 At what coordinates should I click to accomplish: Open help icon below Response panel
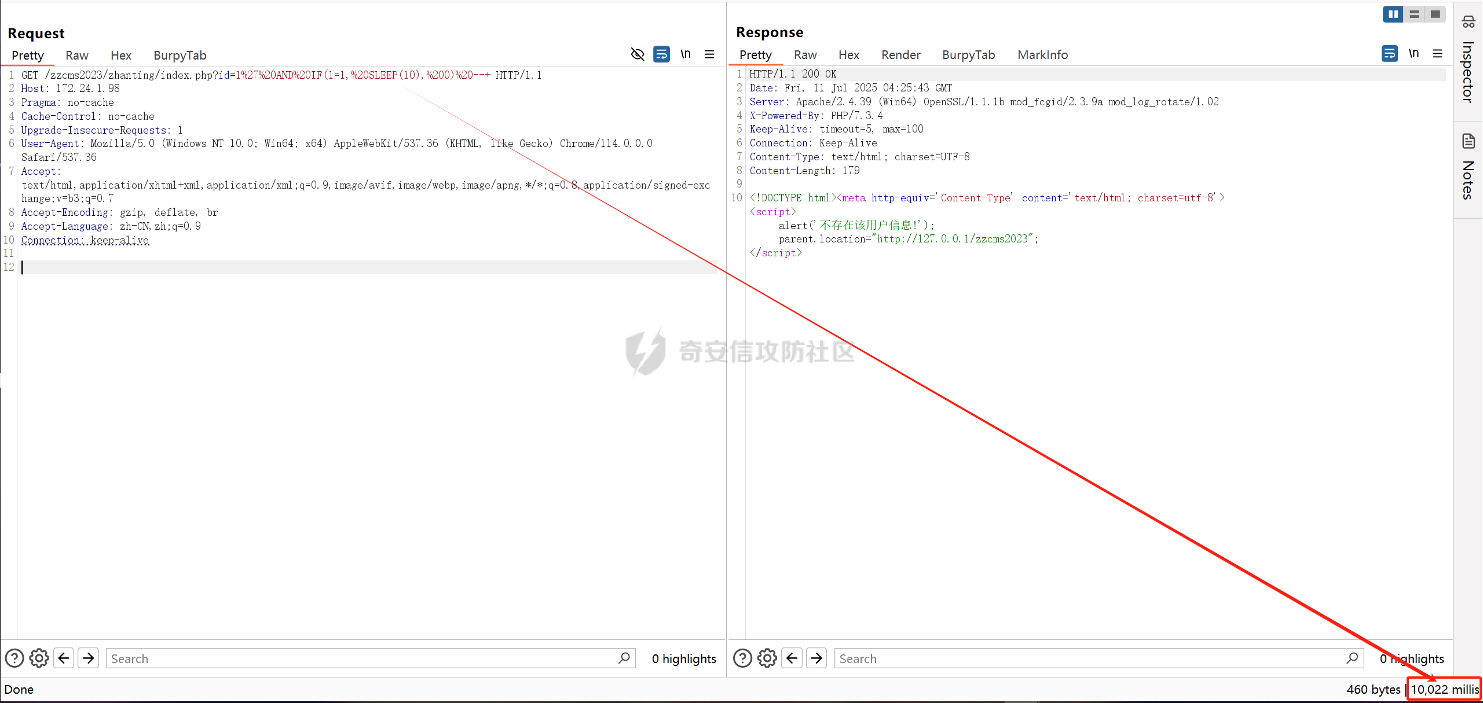pyautogui.click(x=743, y=658)
